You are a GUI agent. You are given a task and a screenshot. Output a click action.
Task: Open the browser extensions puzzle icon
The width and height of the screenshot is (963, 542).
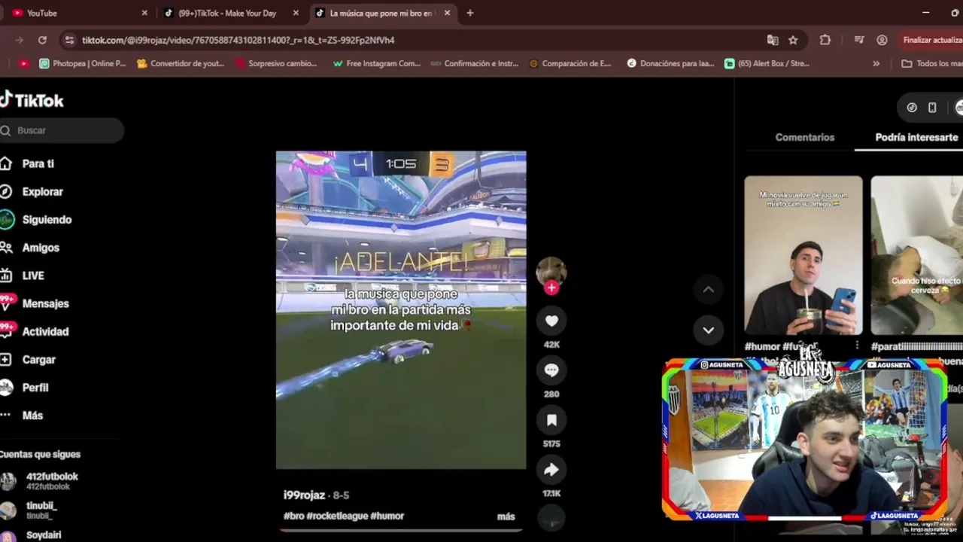pos(825,40)
